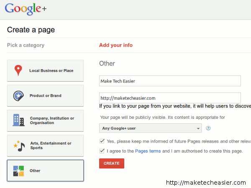Select Local Business or Place category
This screenshot has height=188, width=251.
(x=45, y=70)
